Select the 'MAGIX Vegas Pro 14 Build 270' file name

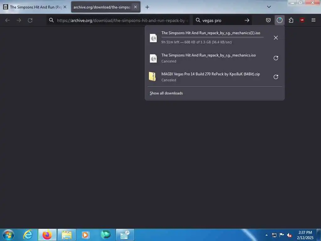pyautogui.click(x=210, y=74)
